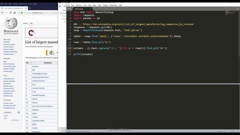Viewport: 240px width, 135px height.
Task: Click Donate to Wikipedia link
Action: click(10, 52)
